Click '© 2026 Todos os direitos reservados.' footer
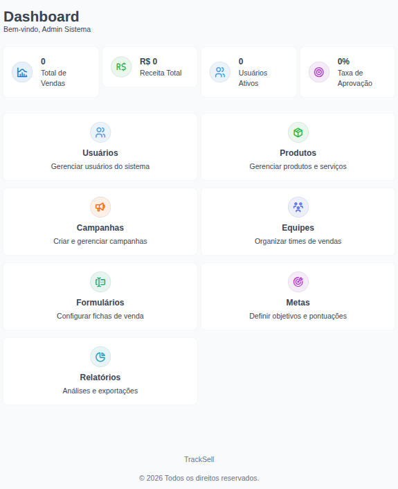Screen dimensions: 398x489 coord(199,478)
